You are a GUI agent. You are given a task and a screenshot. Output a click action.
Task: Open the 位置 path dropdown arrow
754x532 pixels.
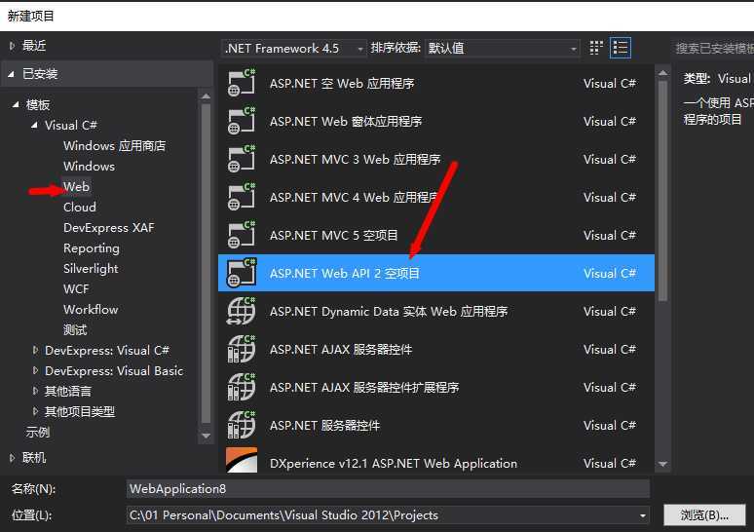(x=642, y=515)
